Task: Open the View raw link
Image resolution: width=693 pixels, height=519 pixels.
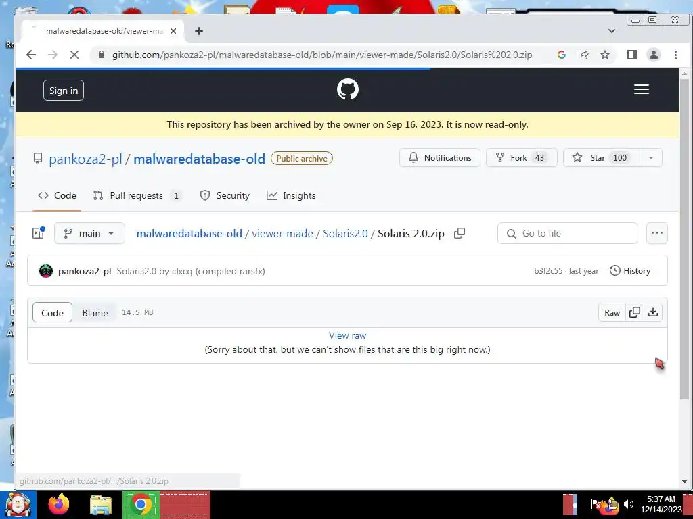Action: tap(347, 335)
